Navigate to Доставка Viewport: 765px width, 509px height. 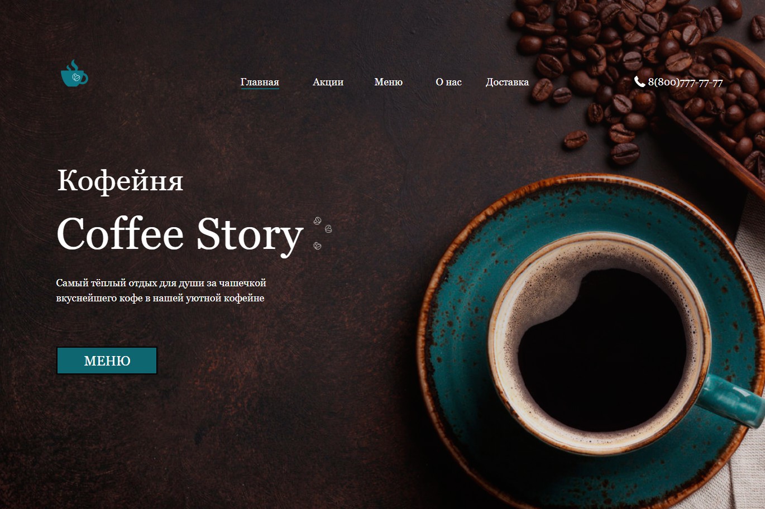coord(507,82)
